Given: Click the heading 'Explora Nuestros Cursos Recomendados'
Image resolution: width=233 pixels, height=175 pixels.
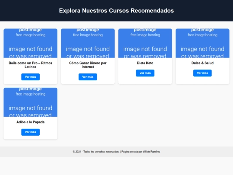Looking at the screenshot, I should (116, 10).
